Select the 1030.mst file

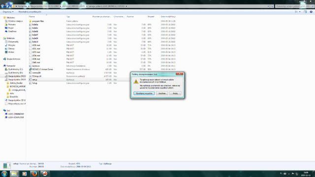click(36, 45)
